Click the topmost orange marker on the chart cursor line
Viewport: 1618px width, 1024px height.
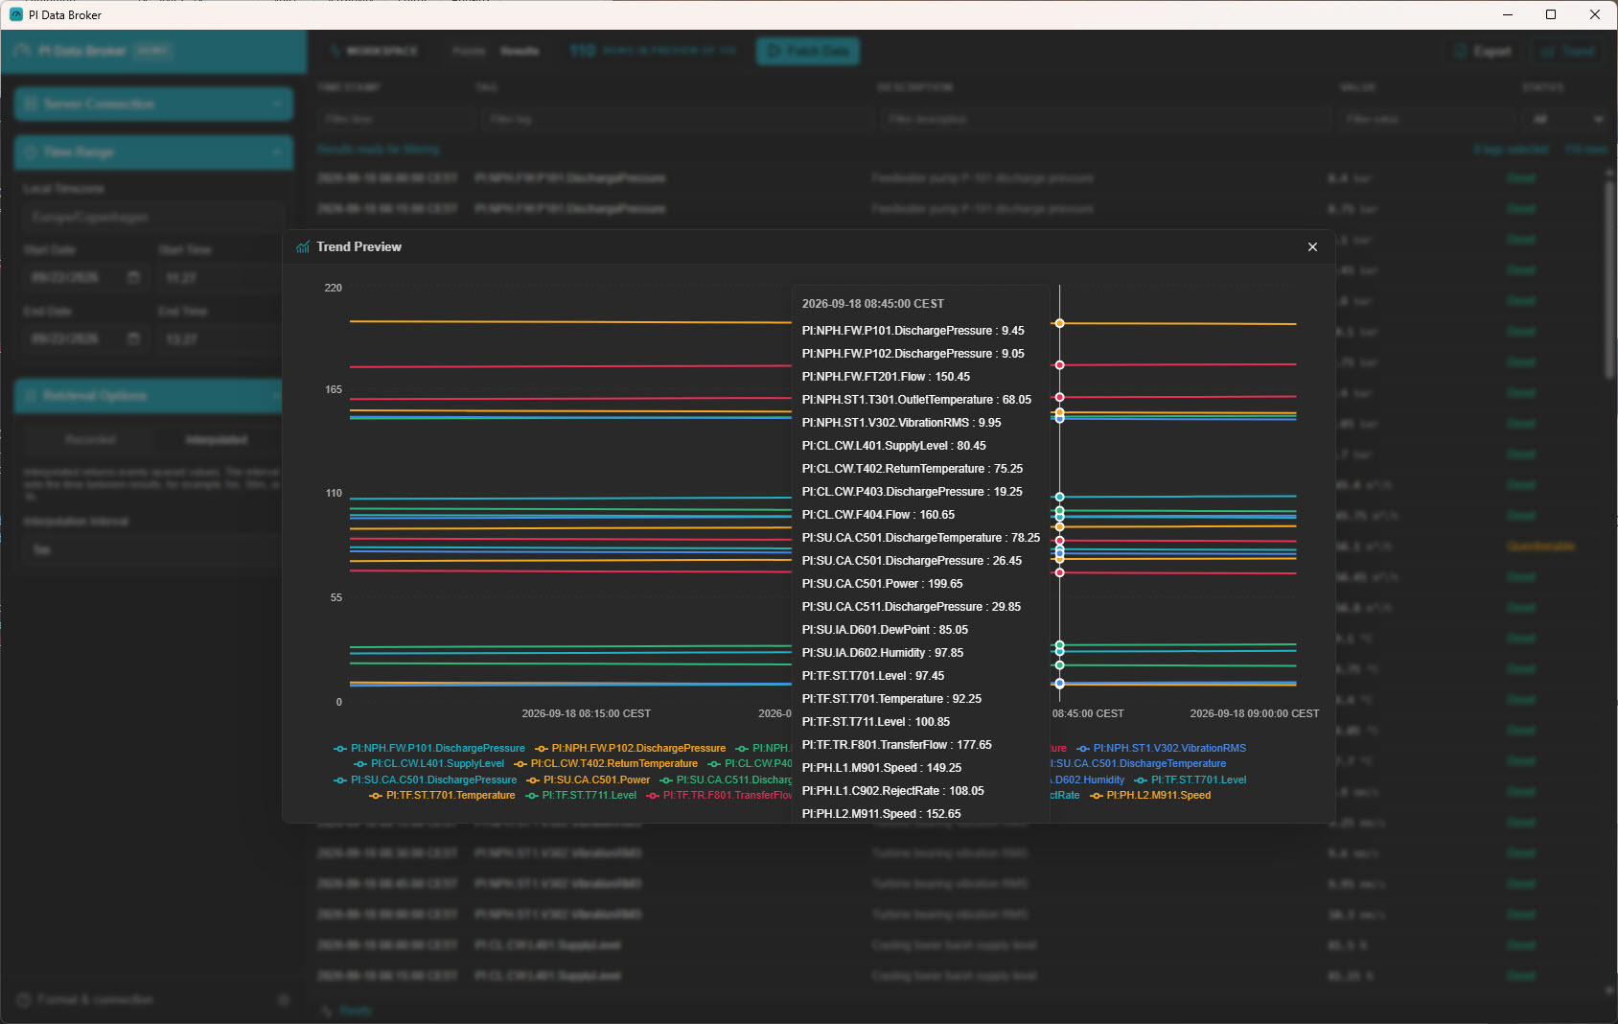point(1059,324)
